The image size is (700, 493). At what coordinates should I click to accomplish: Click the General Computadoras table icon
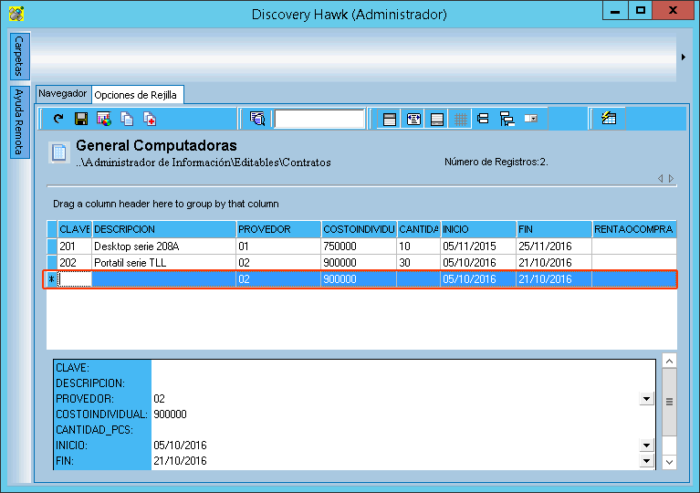click(x=59, y=152)
